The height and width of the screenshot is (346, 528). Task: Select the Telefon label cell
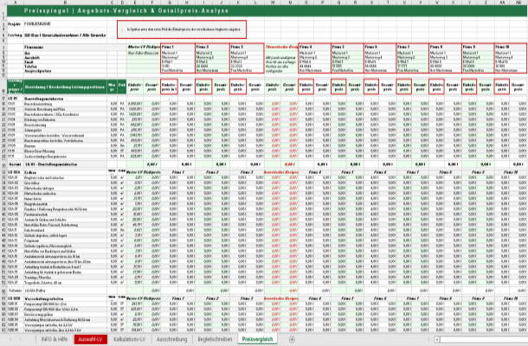(x=29, y=67)
